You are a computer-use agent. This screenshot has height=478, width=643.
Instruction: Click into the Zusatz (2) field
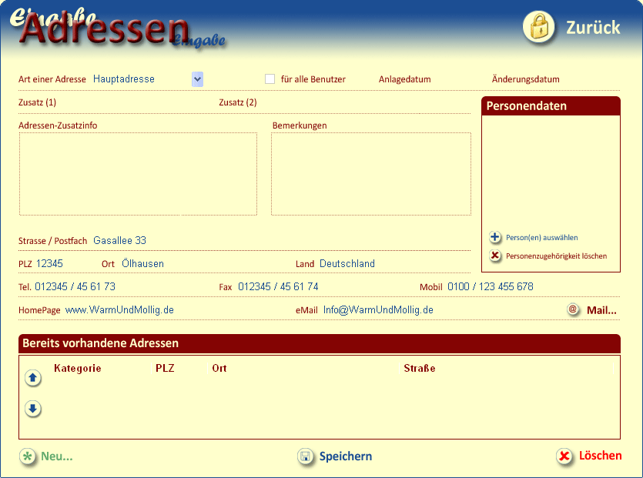click(x=363, y=102)
